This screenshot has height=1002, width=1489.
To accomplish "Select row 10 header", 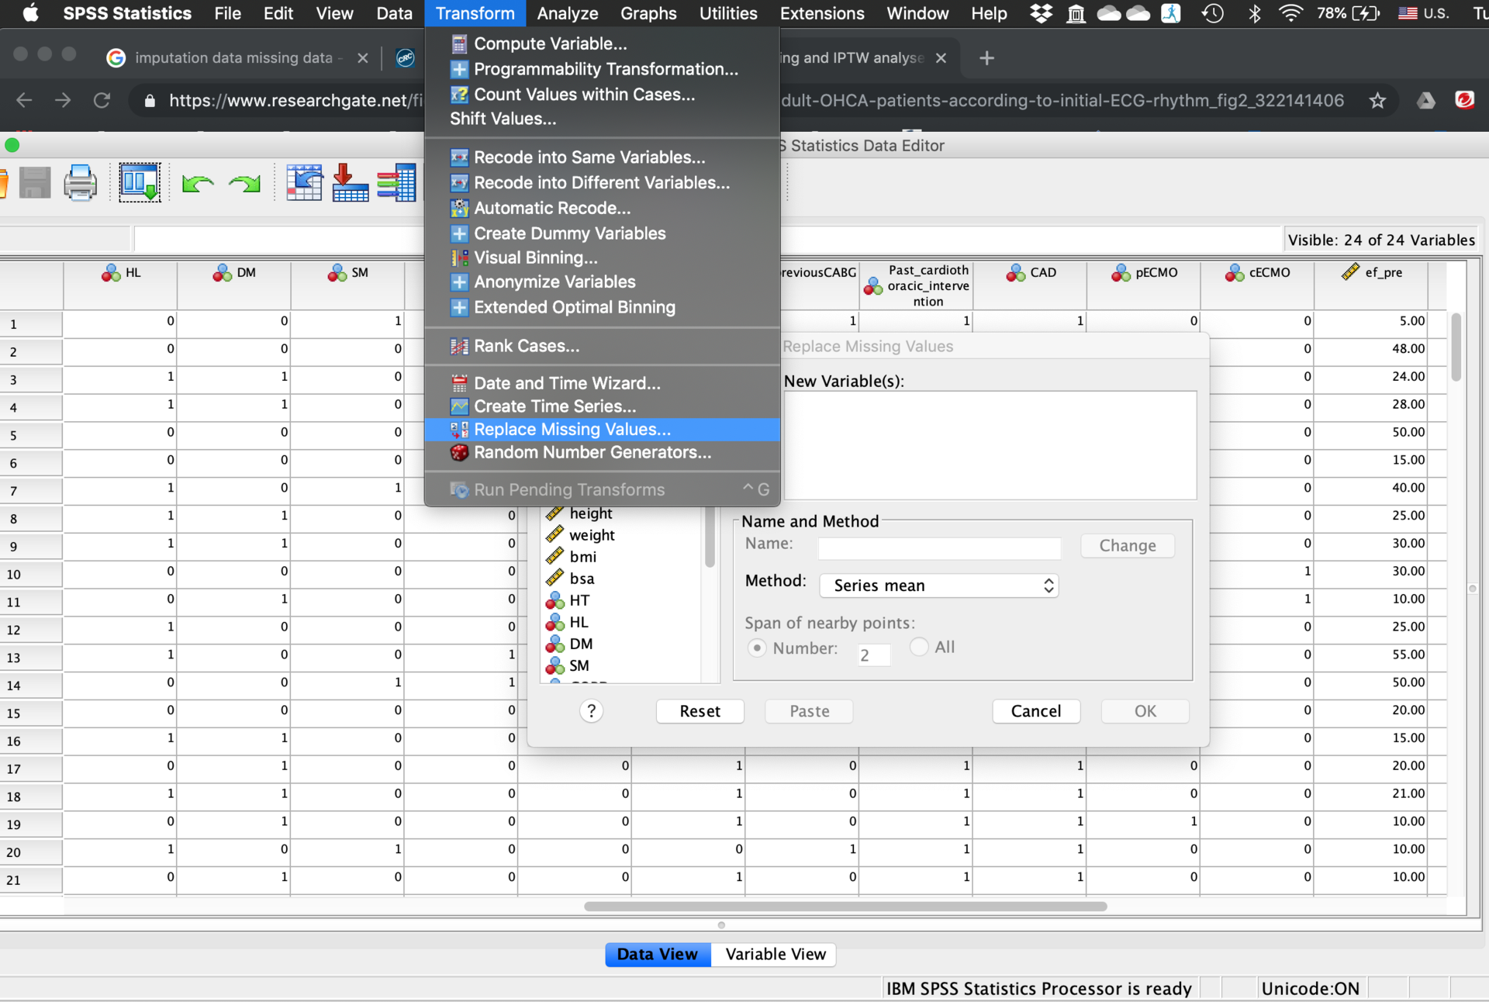I will (31, 574).
